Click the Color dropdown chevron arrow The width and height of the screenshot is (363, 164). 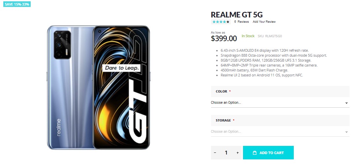(346, 103)
